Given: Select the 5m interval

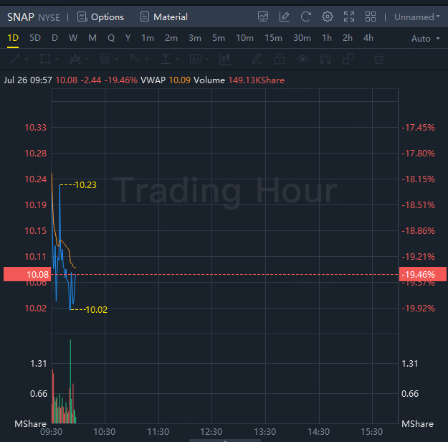Looking at the screenshot, I should tap(219, 38).
